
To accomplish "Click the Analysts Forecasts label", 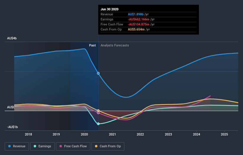I will click(115, 45).
